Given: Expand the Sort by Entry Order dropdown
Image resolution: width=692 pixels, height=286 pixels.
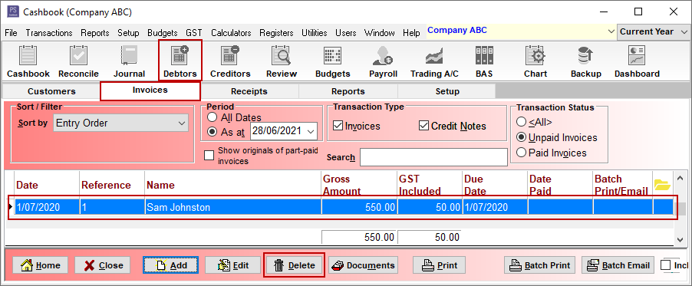Looking at the screenshot, I should click(181, 123).
